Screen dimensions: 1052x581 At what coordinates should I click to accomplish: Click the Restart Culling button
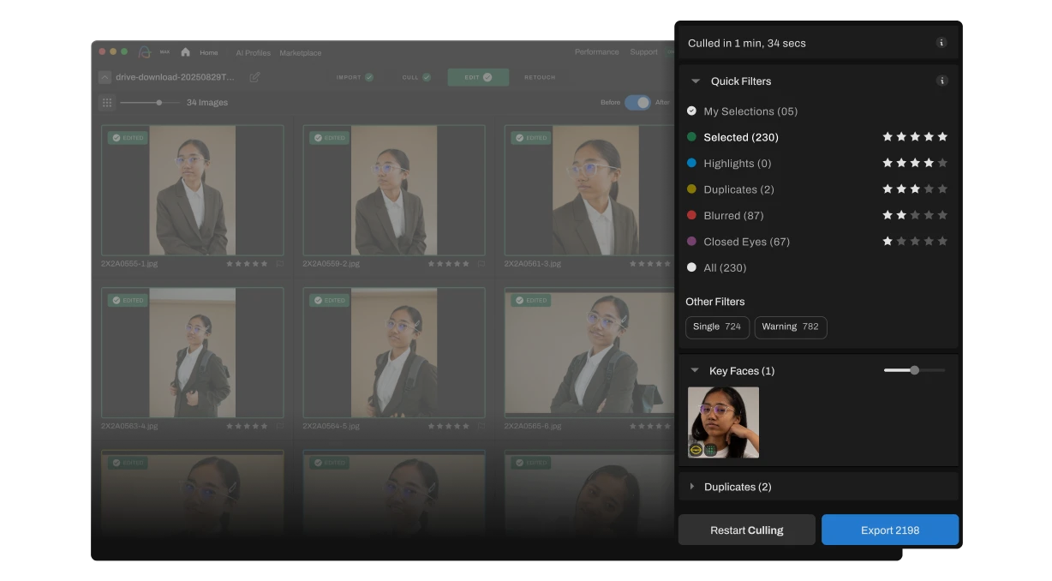coord(746,530)
